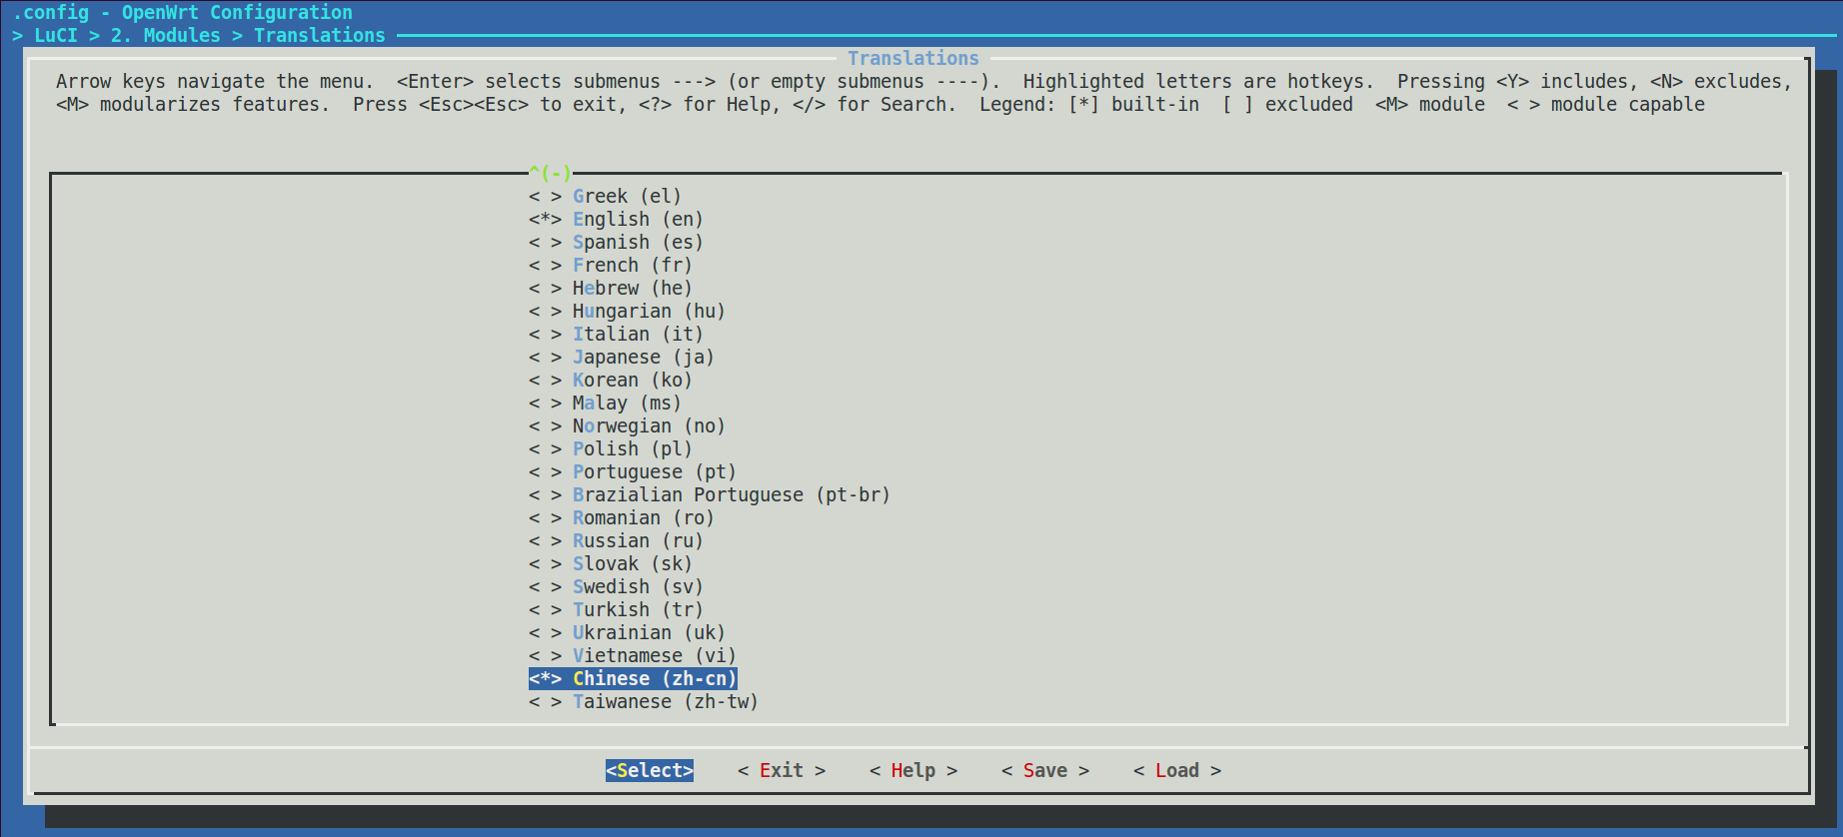Click the ".config - OpenWrt Configuration" title

coord(183,13)
